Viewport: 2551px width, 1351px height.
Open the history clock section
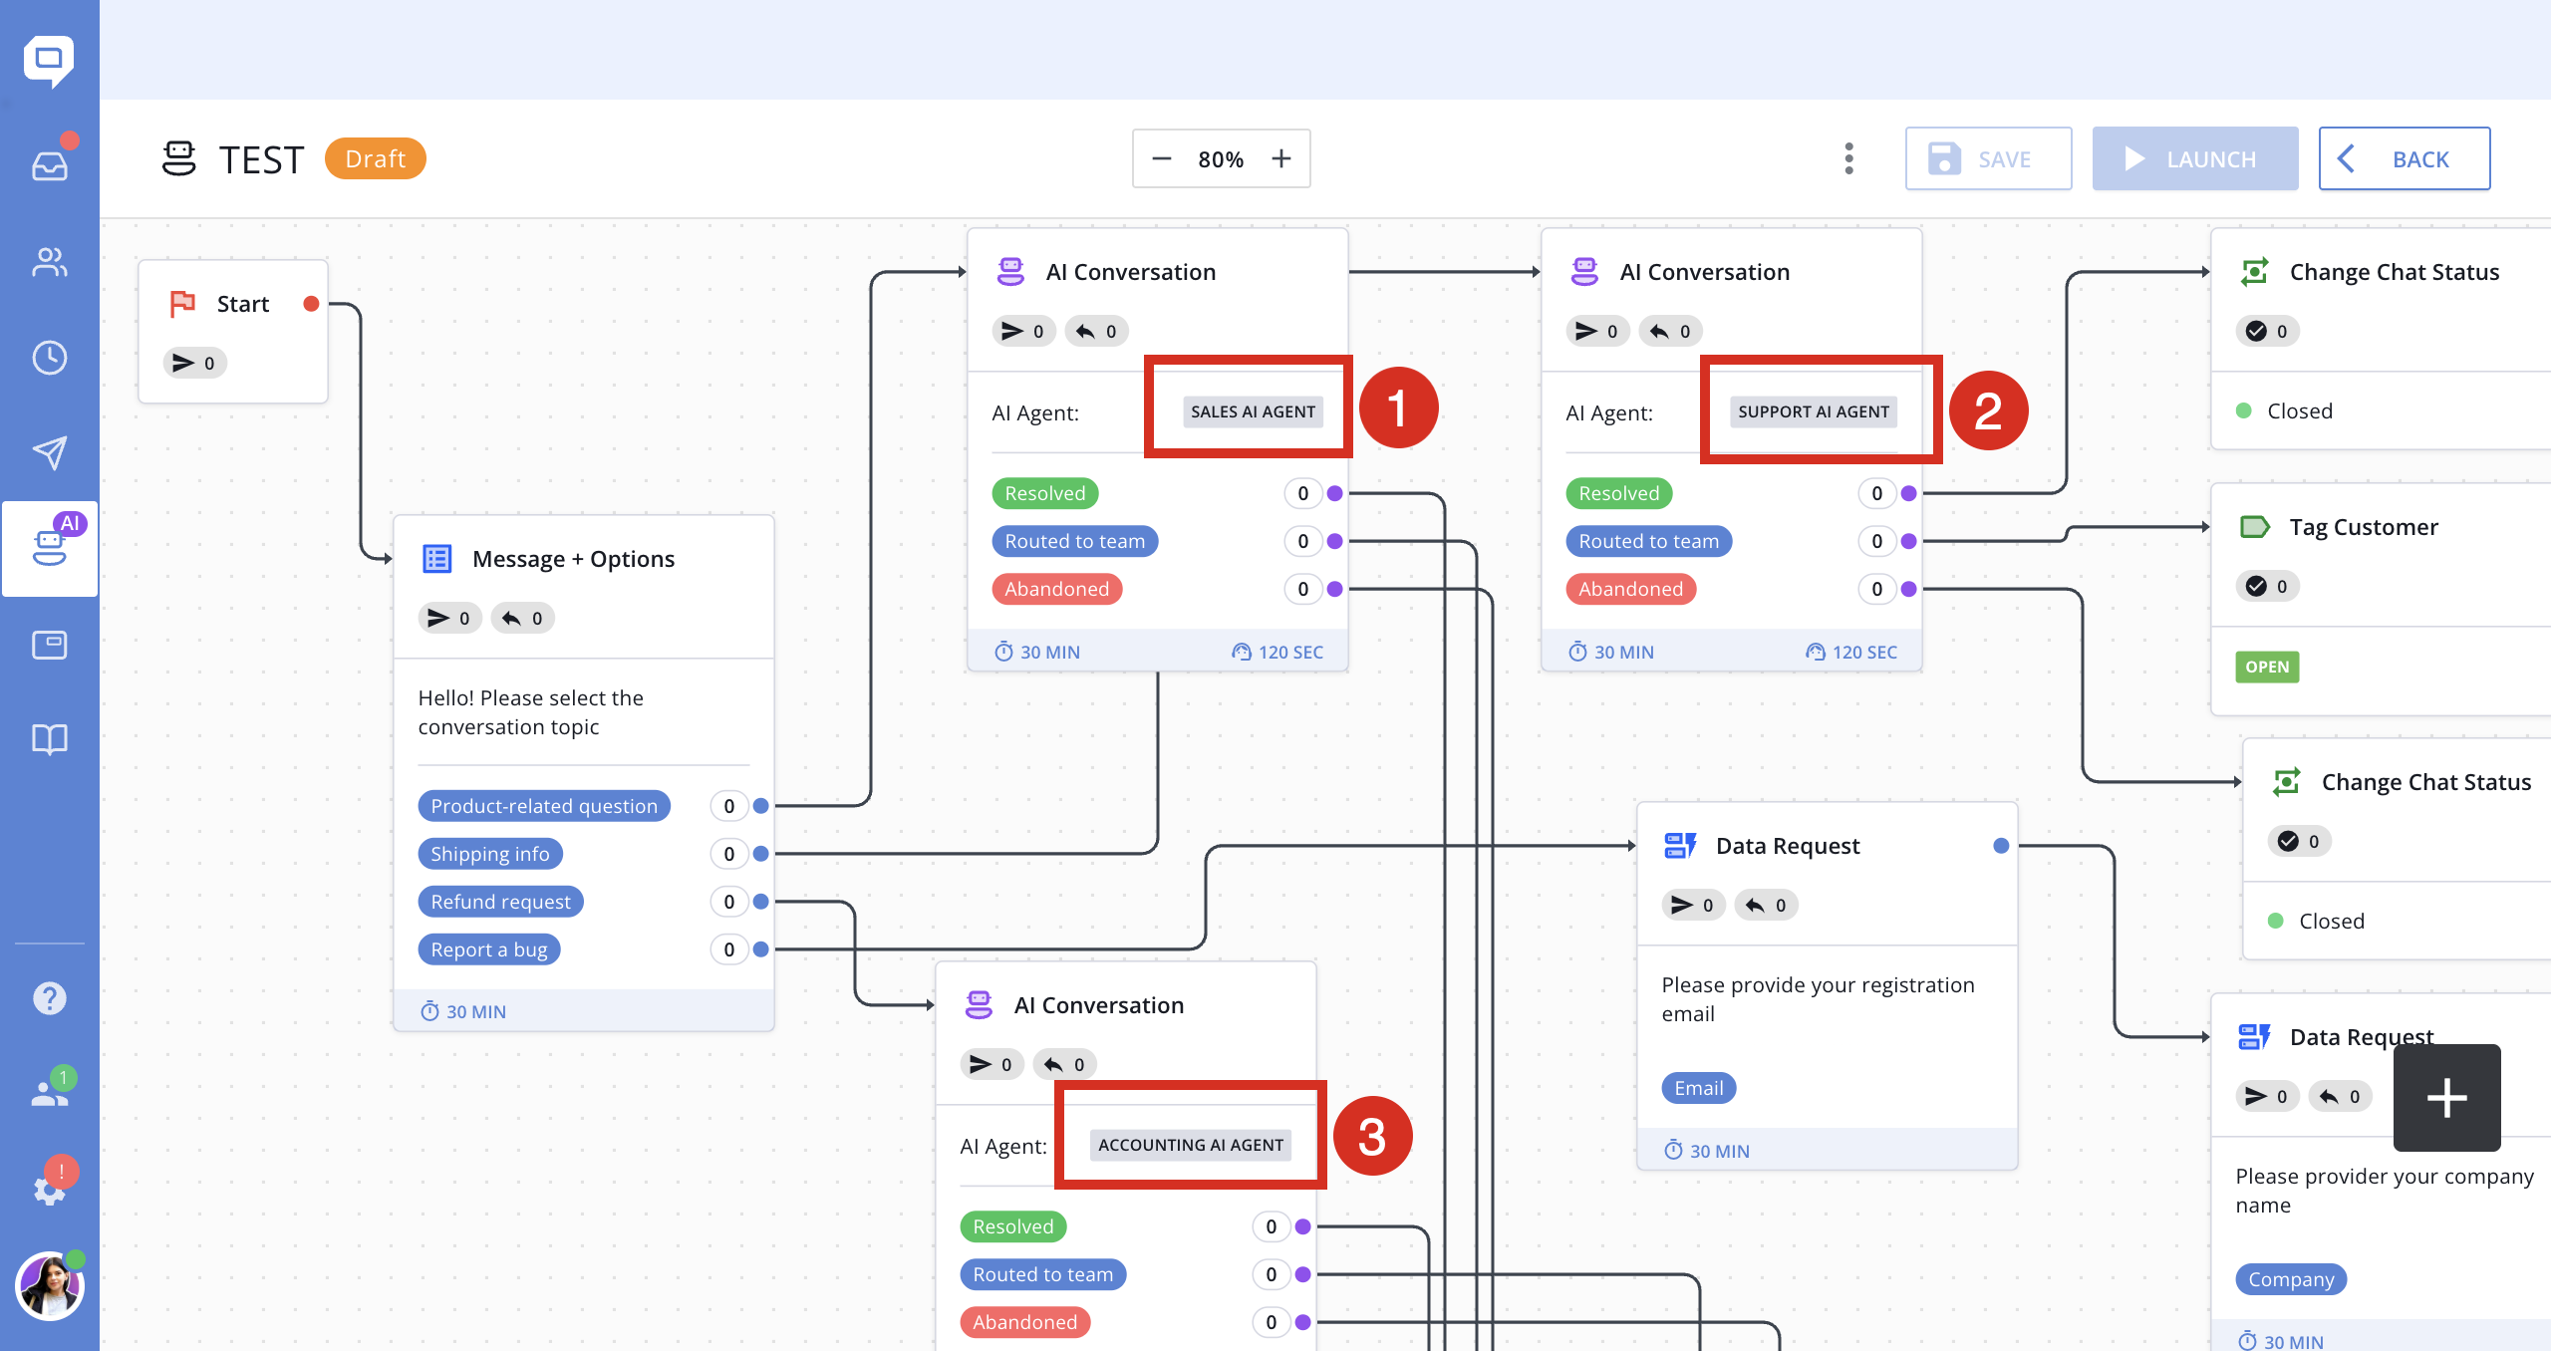pos(50,358)
